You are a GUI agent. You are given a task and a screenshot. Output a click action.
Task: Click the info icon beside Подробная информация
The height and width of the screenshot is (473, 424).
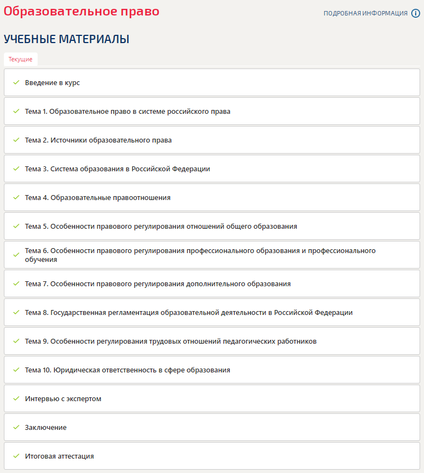[x=416, y=13]
